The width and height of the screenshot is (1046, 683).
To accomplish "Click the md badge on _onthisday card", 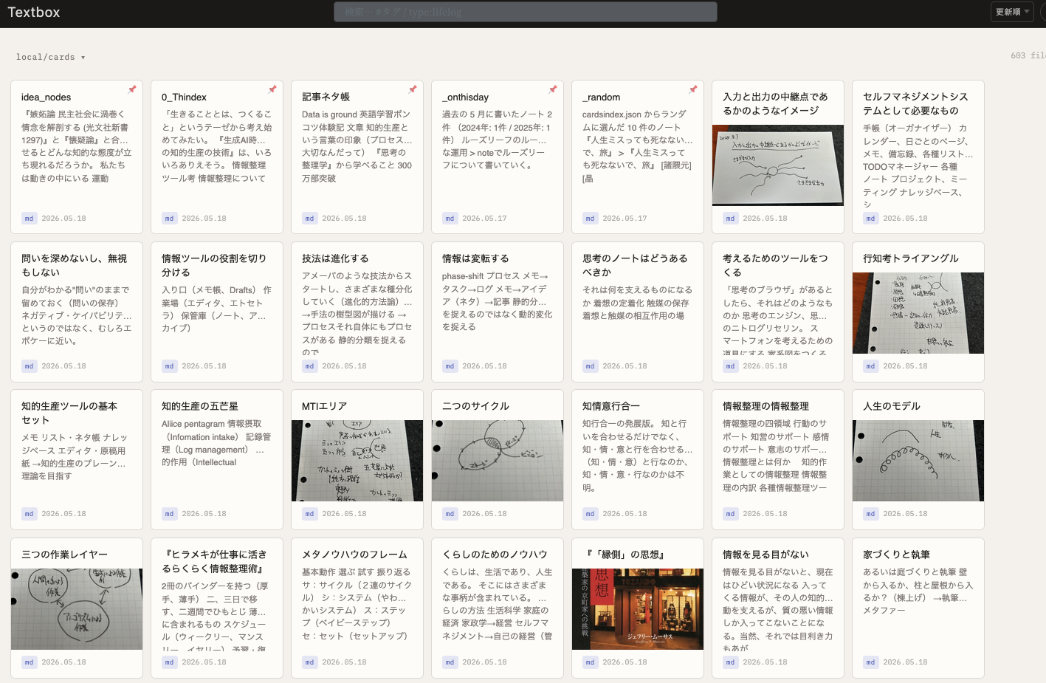I will (x=450, y=219).
